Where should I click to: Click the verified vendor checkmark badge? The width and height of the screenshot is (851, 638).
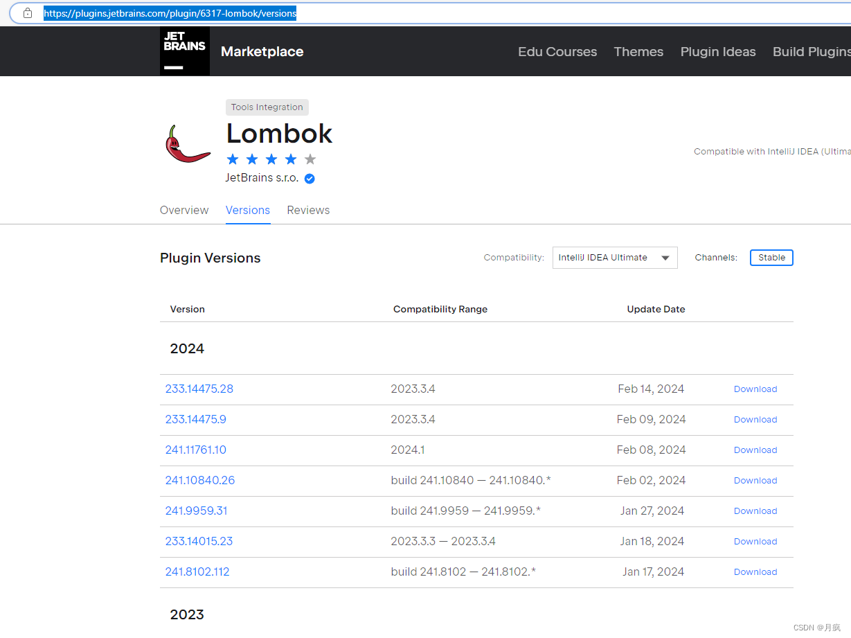pyautogui.click(x=310, y=178)
